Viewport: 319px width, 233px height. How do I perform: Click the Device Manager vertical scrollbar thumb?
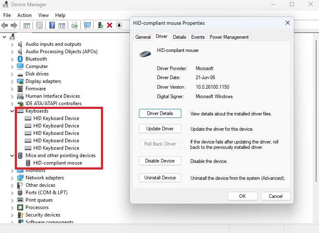(316, 111)
